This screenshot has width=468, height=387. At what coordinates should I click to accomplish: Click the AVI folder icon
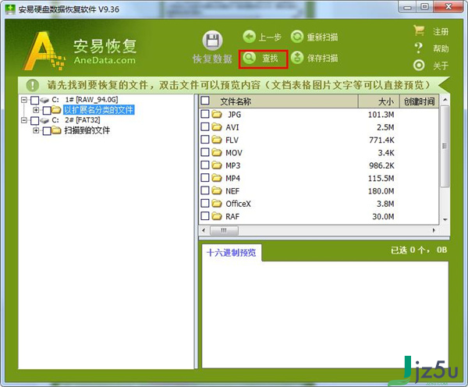pyautogui.click(x=217, y=127)
